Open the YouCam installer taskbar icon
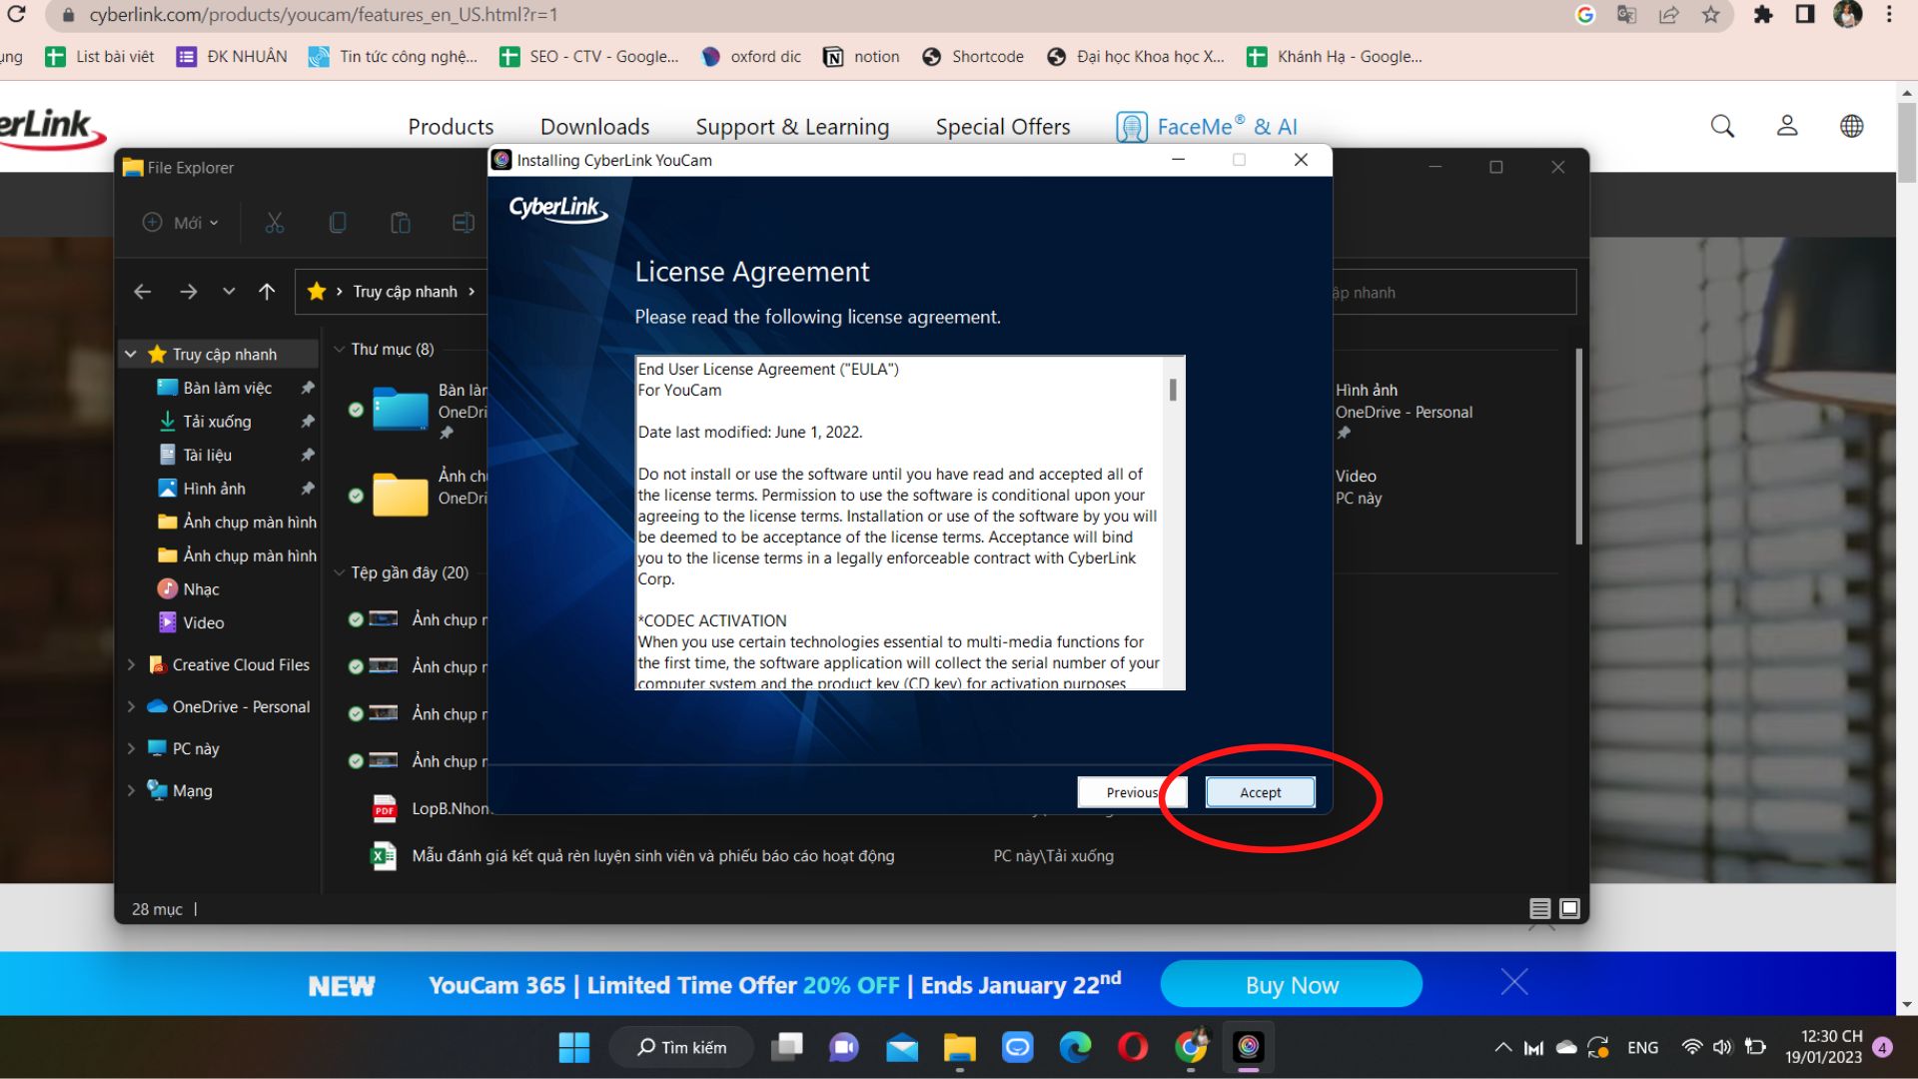Image resolution: width=1918 pixels, height=1079 pixels. (x=1249, y=1047)
